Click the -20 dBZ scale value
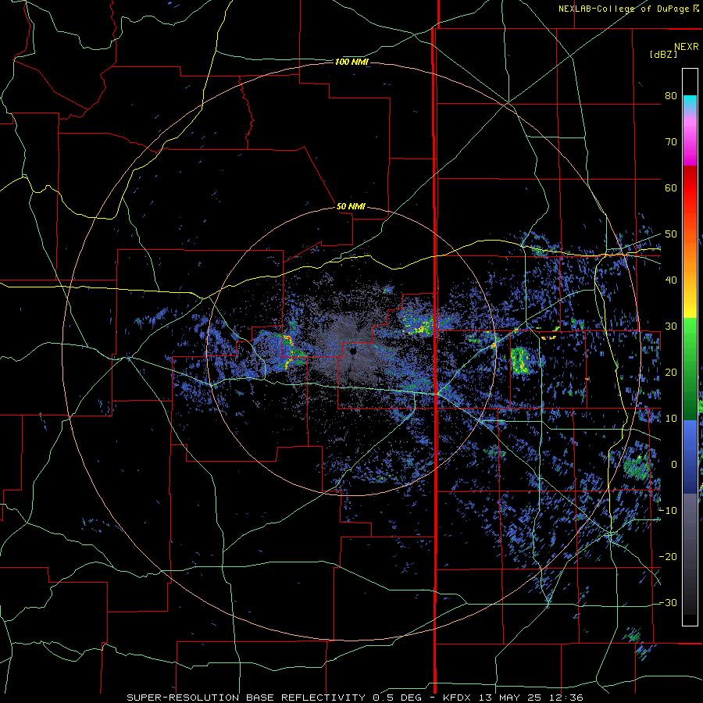This screenshot has height=703, width=703. pyautogui.click(x=668, y=556)
